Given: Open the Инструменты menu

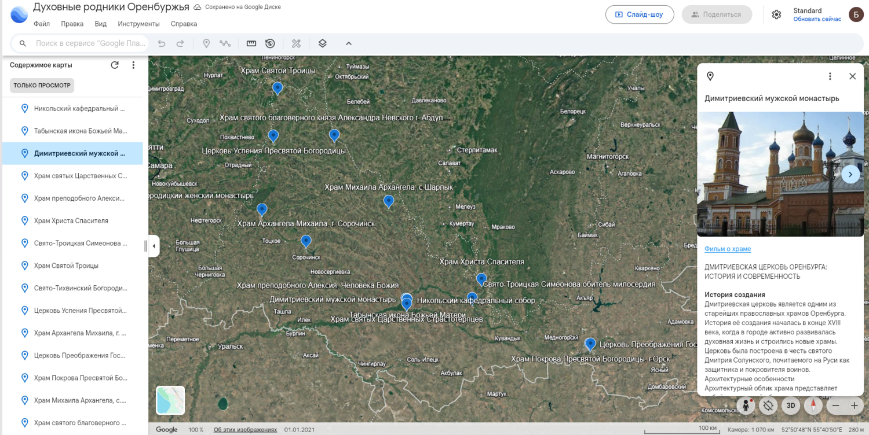Looking at the screenshot, I should tap(138, 24).
